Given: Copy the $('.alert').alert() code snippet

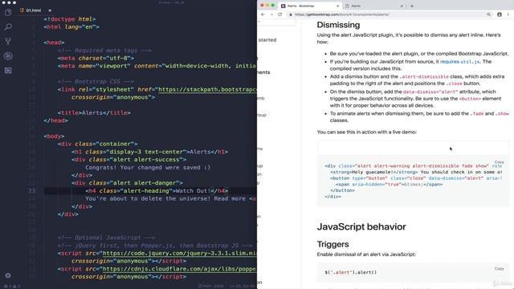Looking at the screenshot, I should point(499,269).
